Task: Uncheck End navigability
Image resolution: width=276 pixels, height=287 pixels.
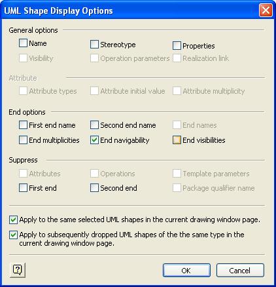Action: click(x=94, y=140)
